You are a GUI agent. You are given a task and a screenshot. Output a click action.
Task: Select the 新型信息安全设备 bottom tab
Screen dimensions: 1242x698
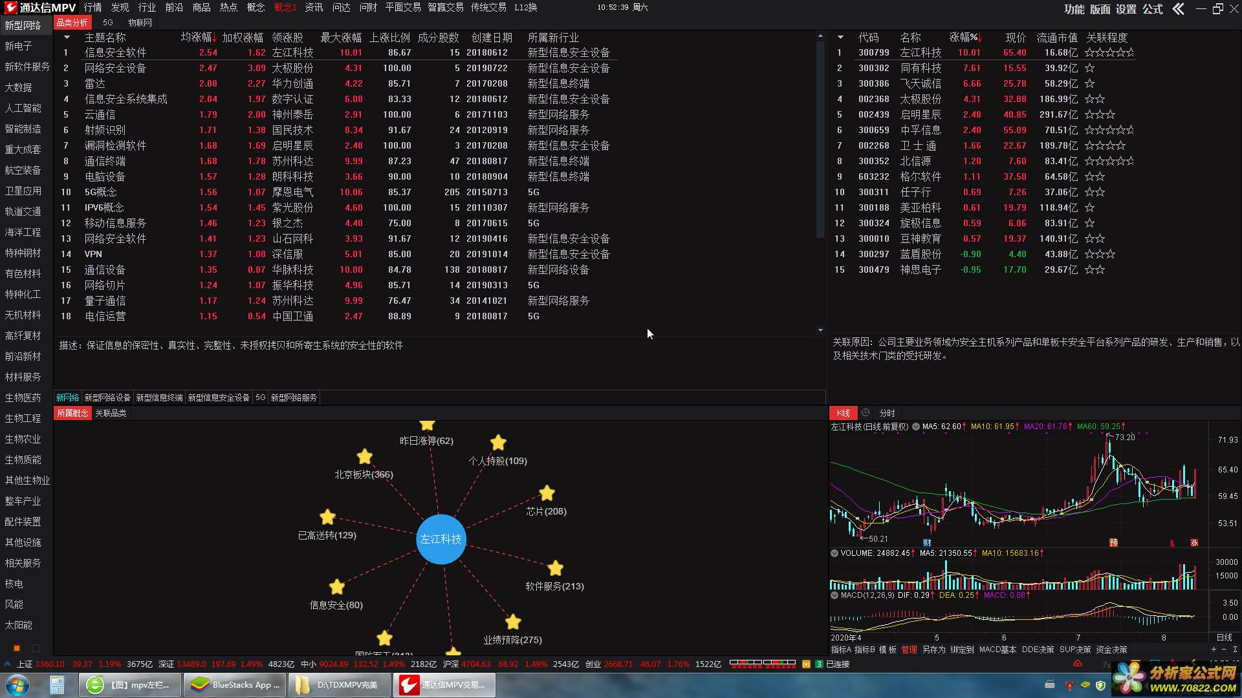click(x=219, y=397)
